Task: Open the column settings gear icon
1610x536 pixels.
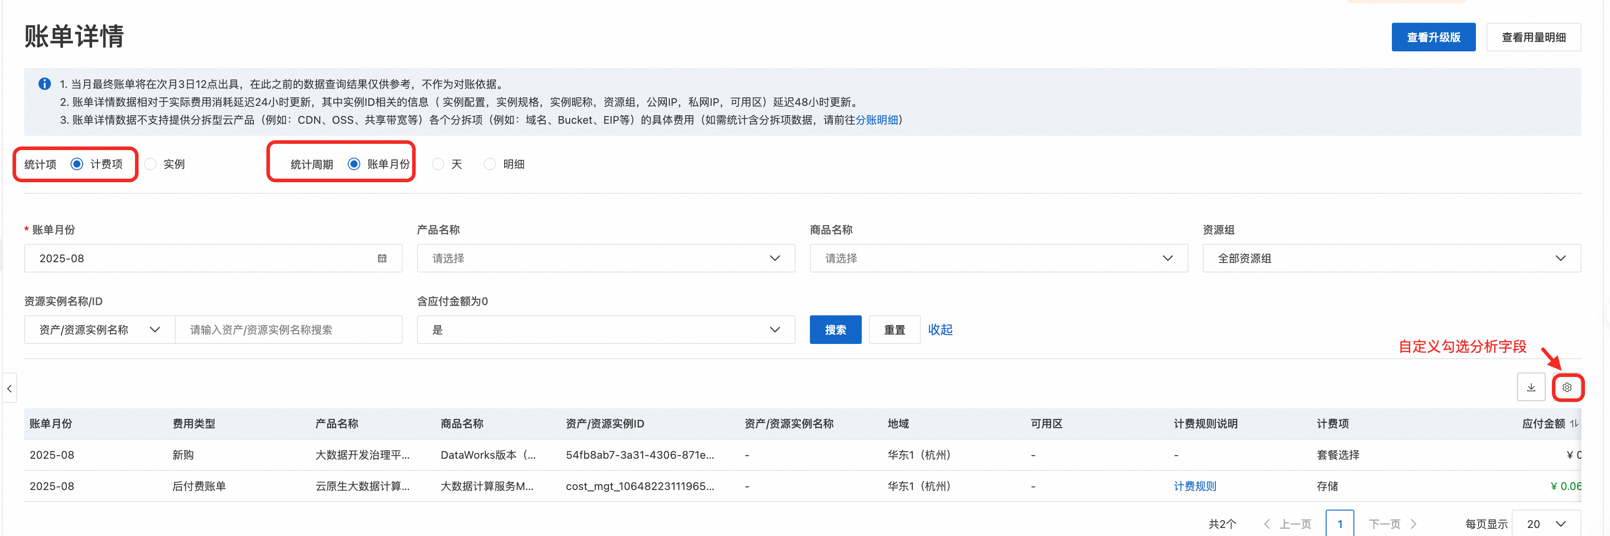Action: (x=1566, y=387)
